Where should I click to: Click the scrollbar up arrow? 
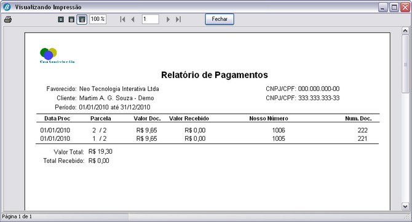(405, 31)
